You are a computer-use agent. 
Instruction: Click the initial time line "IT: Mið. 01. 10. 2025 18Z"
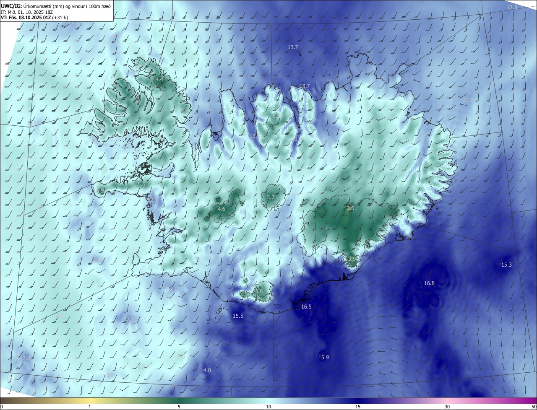28,12
